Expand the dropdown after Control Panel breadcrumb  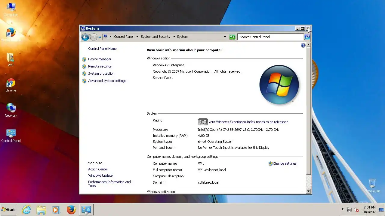(137, 37)
